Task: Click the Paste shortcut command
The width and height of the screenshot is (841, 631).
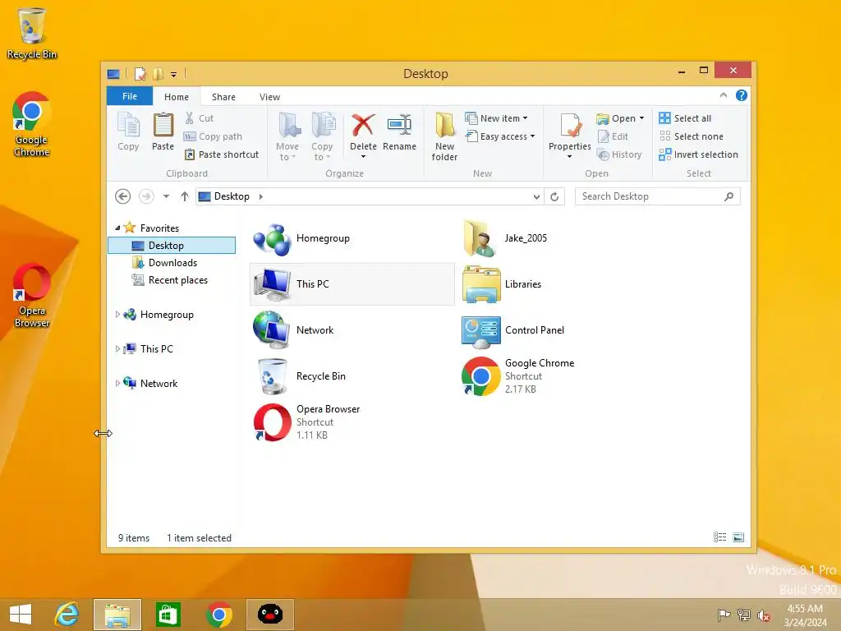Action: 222,154
